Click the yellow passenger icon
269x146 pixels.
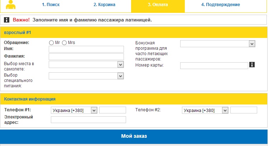pyautogui.click(x=11, y=5)
